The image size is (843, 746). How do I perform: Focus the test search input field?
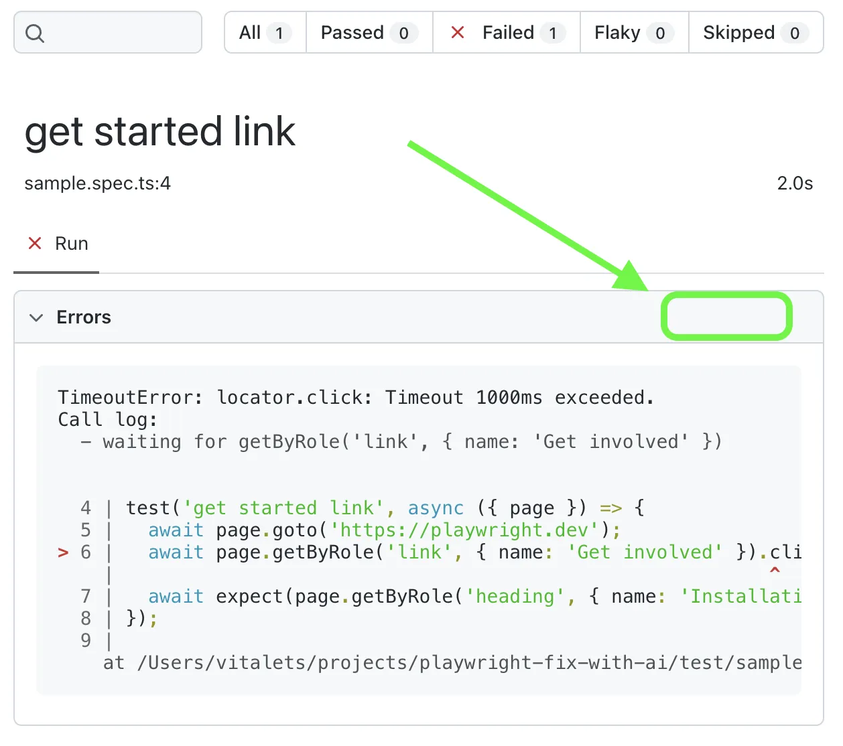[108, 32]
